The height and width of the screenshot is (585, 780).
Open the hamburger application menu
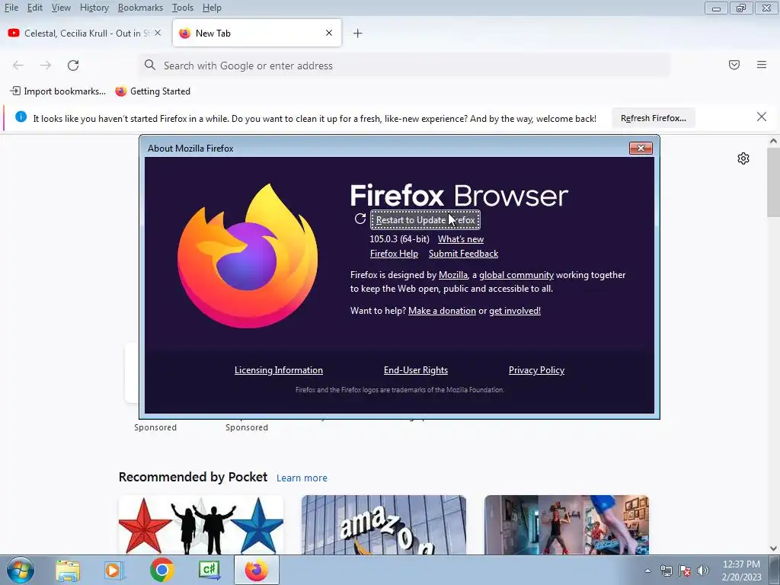(762, 65)
